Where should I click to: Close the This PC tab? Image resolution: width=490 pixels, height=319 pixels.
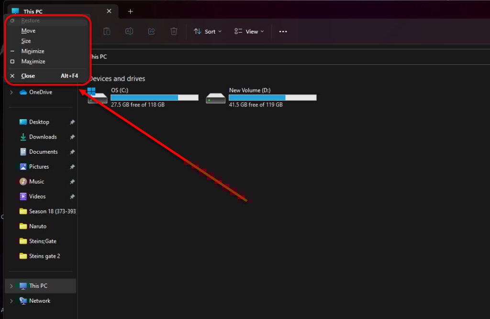click(x=109, y=11)
